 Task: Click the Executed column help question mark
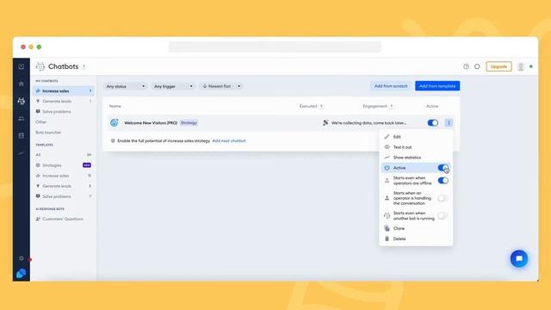(321, 106)
